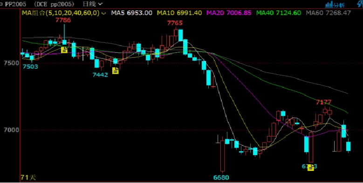Image resolution: width=363 pixels, height=183 pixels.
Task: Click the 6680 lowest price marker
Action: (x=221, y=177)
